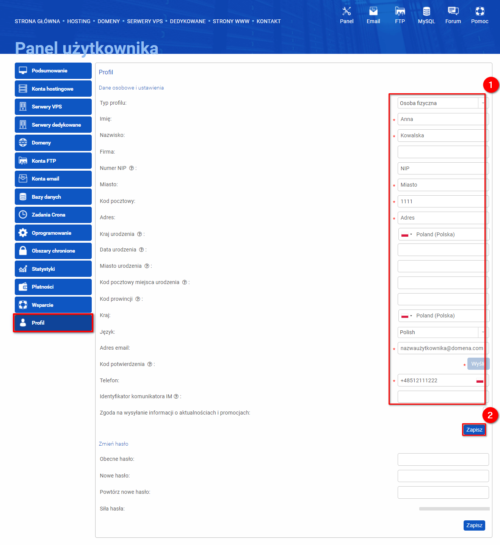
Task: Show help for Kod prowincji
Action: (138, 299)
